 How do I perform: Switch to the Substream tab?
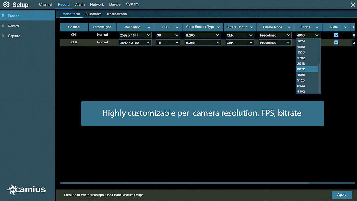click(x=93, y=14)
